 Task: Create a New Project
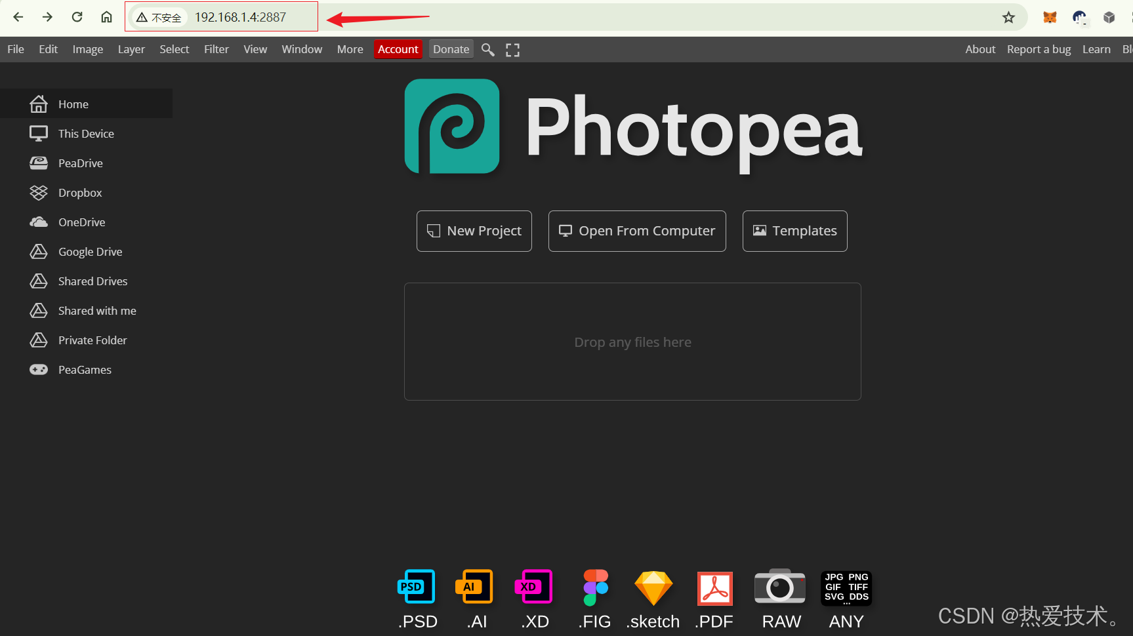pyautogui.click(x=474, y=231)
